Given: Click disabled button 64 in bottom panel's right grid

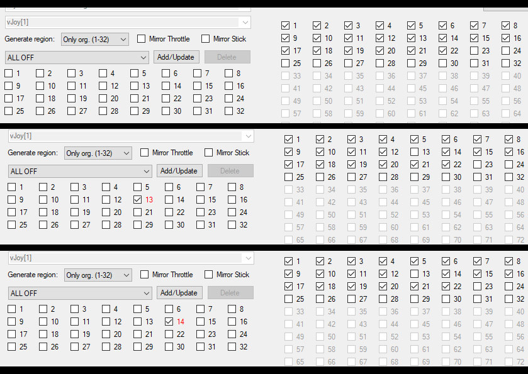Looking at the screenshot, I should coord(508,349).
